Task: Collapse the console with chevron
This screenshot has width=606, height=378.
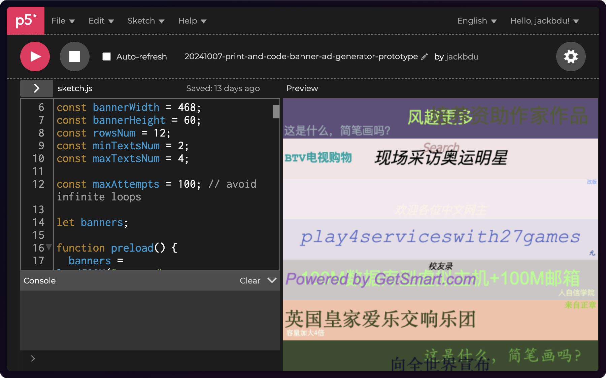Action: 272,280
